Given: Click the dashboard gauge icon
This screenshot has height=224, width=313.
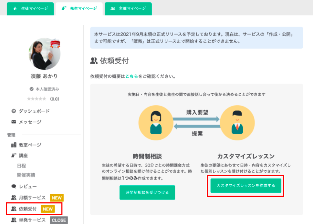Looking at the screenshot, I should point(13,111).
